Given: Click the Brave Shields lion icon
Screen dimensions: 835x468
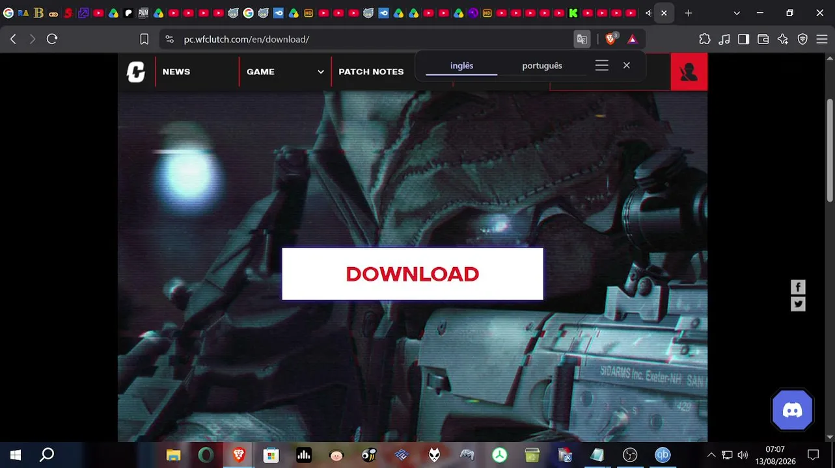Looking at the screenshot, I should click(610, 39).
